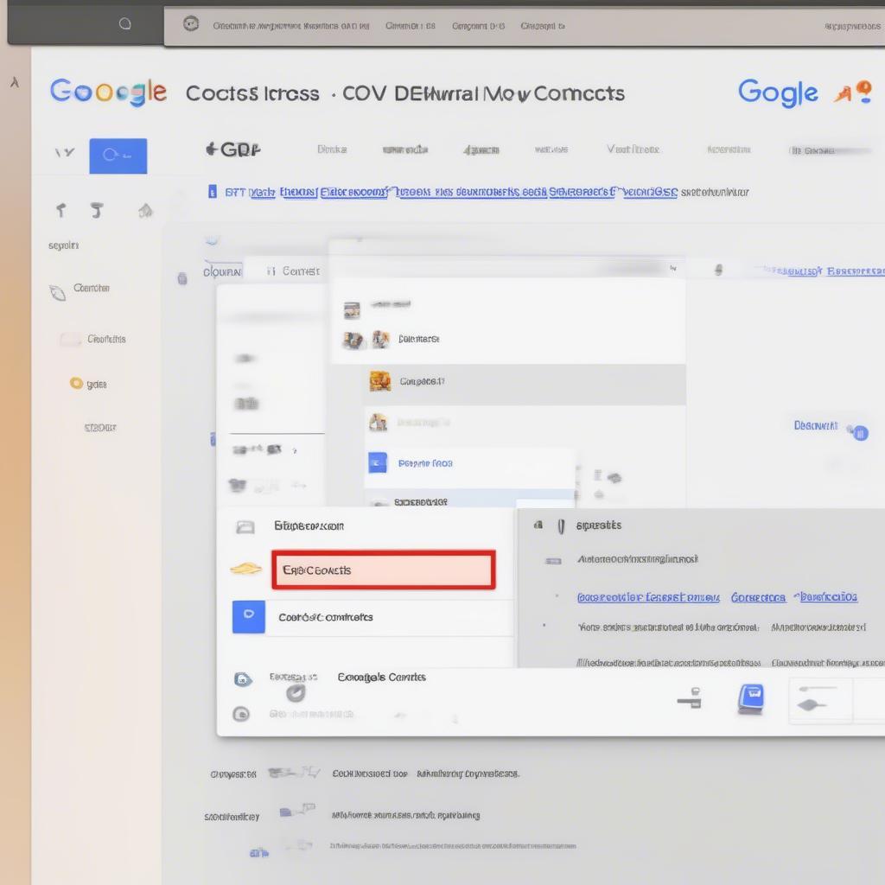Click the orange thumbnail in the highlighted 'Cougacs' row
Image resolution: width=885 pixels, height=885 pixels.
point(380,381)
